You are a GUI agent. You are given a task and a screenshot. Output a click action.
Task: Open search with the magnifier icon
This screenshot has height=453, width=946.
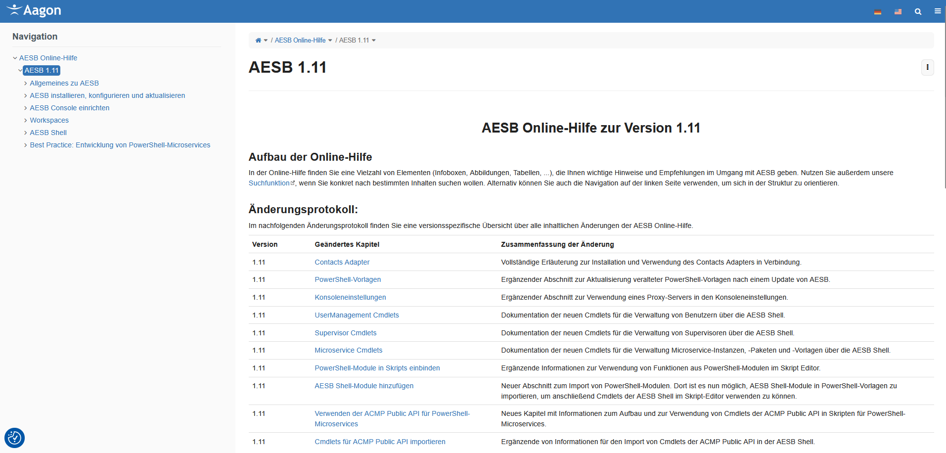918,11
